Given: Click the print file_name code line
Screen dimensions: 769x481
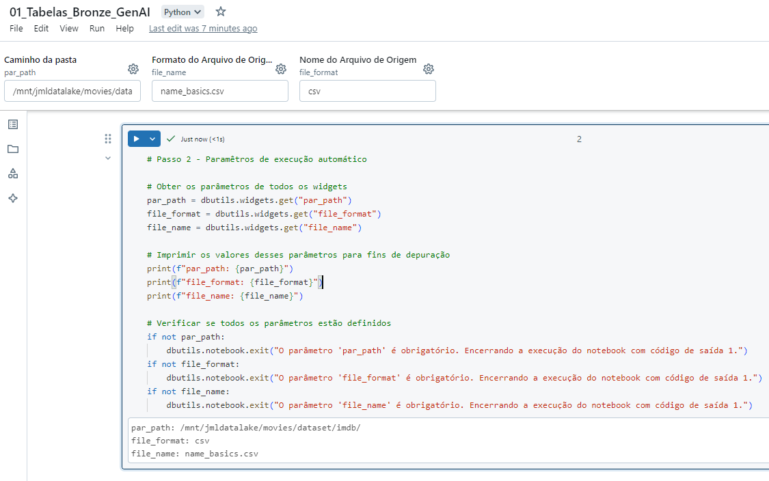Looking at the screenshot, I should 225,296.
